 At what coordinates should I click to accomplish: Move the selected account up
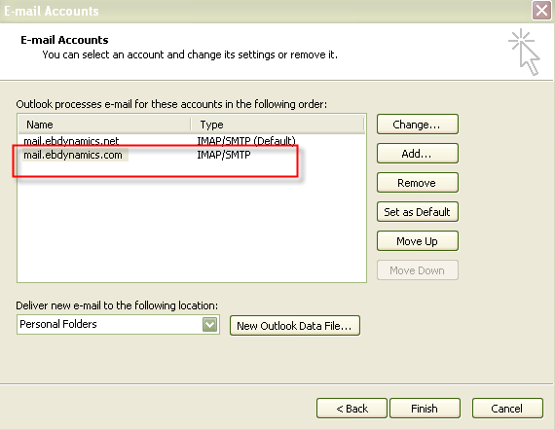click(418, 241)
